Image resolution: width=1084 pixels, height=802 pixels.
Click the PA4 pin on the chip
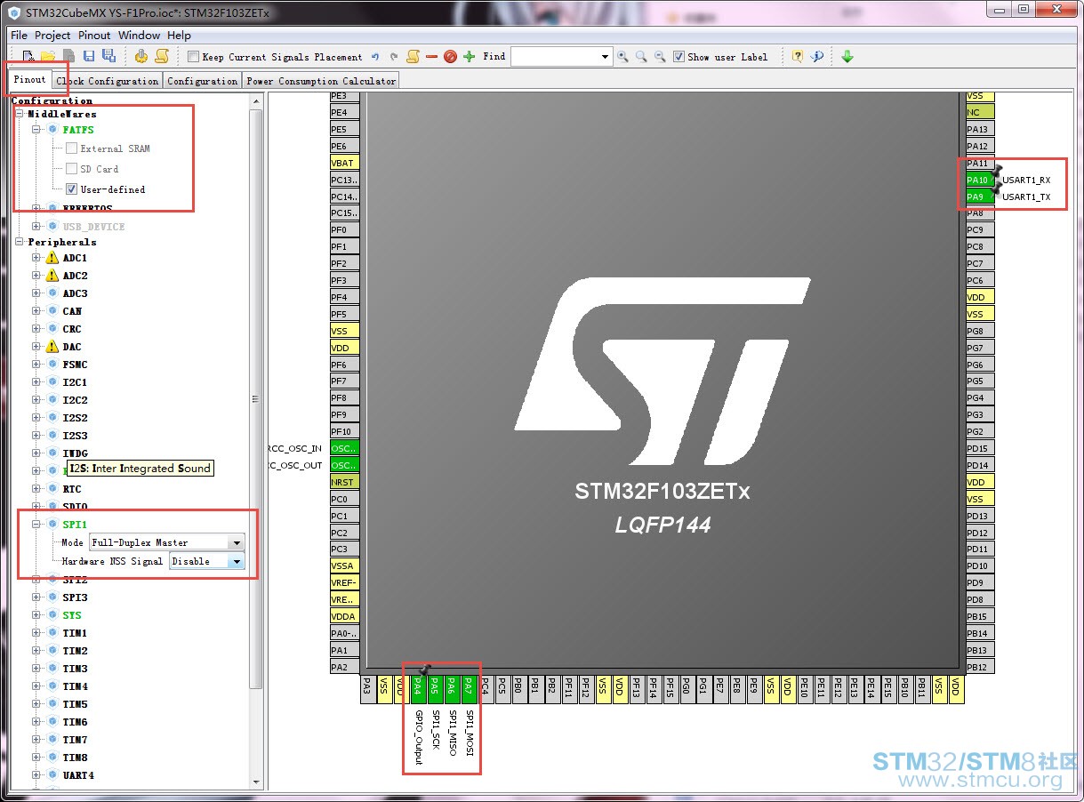pos(418,687)
